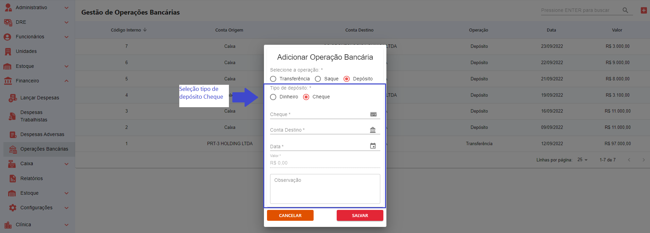The width and height of the screenshot is (650, 233).
Task: Click the Relatórios sidebar icon
Action: pyautogui.click(x=13, y=178)
